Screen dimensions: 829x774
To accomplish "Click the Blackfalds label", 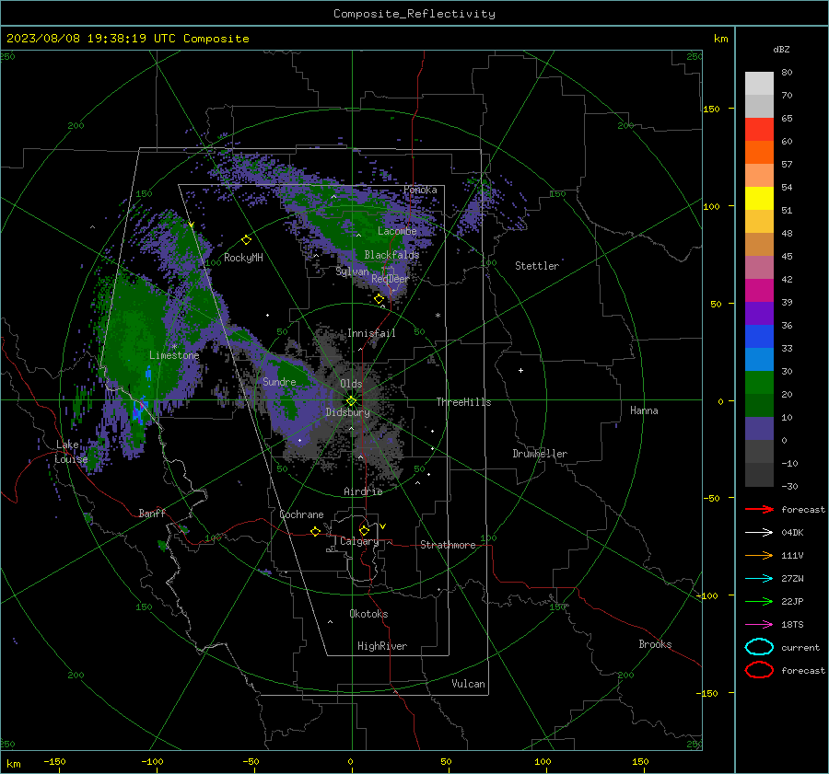I will click(391, 255).
